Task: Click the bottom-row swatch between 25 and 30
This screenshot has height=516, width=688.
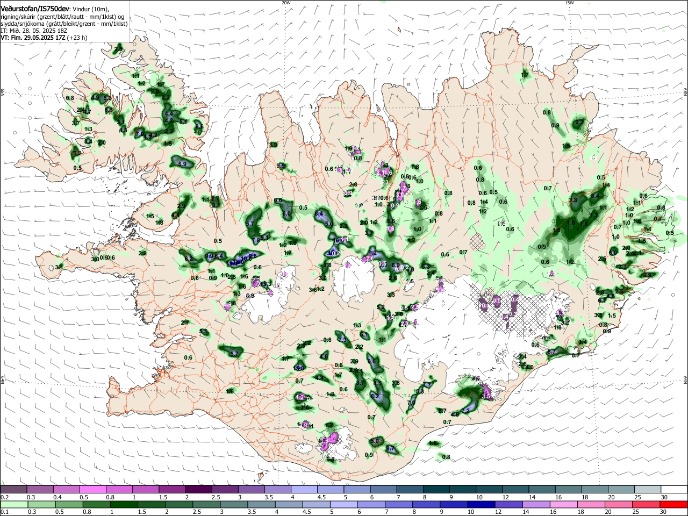Action: (645, 504)
